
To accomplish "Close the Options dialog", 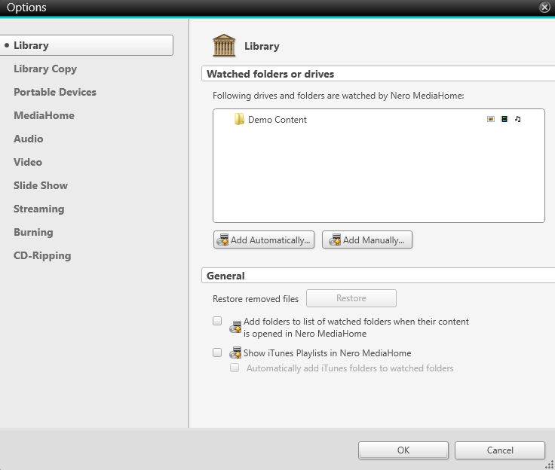I will 544,7.
